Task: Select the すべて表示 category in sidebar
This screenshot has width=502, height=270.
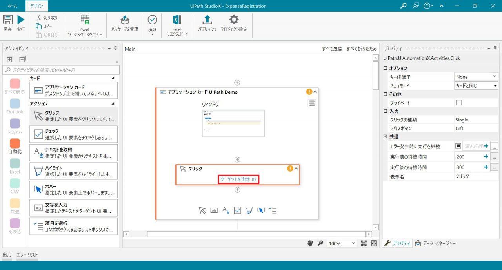Action: [15, 87]
